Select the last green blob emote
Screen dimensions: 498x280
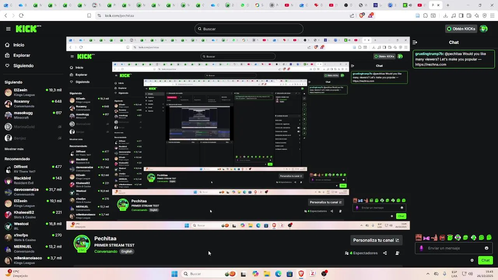coord(489,238)
